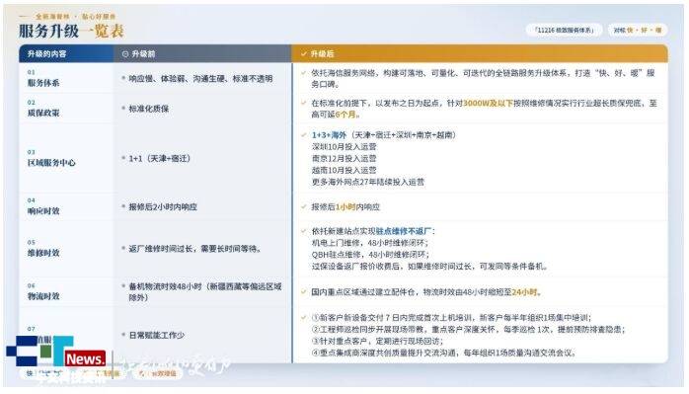Click the line ③针对重点客户，定期进行现场回访
This screenshot has height=394, width=689.
pyautogui.click(x=377, y=341)
